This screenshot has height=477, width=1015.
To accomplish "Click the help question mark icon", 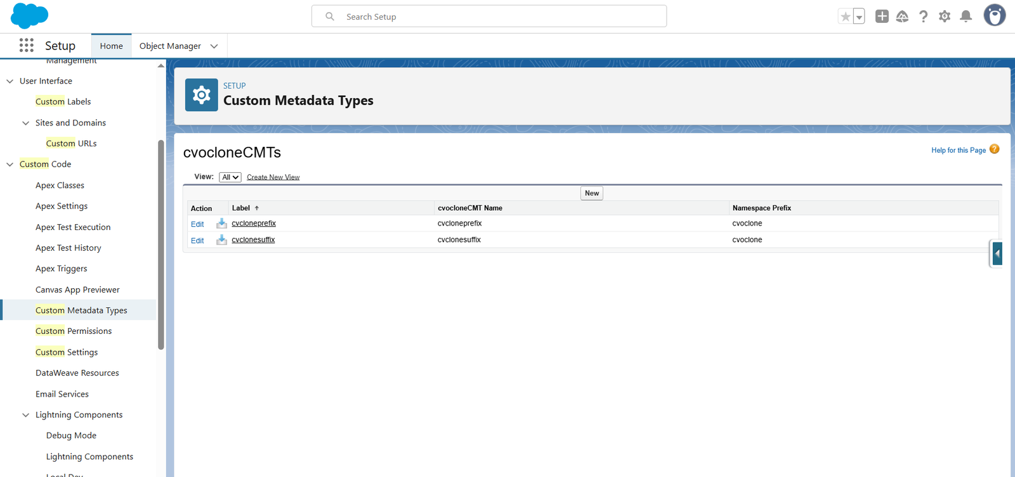I will 924,16.
